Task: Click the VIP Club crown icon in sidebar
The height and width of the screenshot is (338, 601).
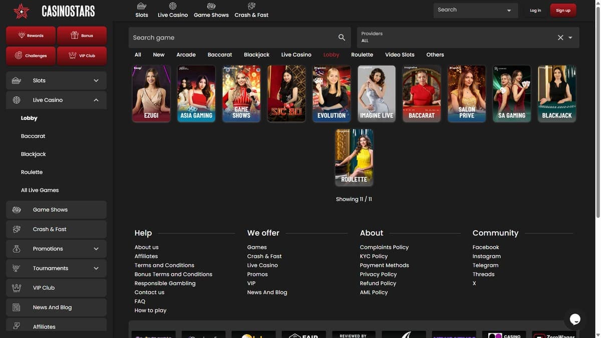Action: pos(17,288)
